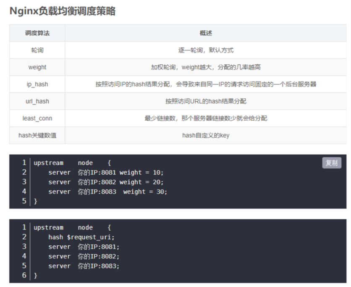Viewport: 351px width, 287px height.
Task: Click line 'server 你的IP:8081;' in second block
Action: point(84,247)
